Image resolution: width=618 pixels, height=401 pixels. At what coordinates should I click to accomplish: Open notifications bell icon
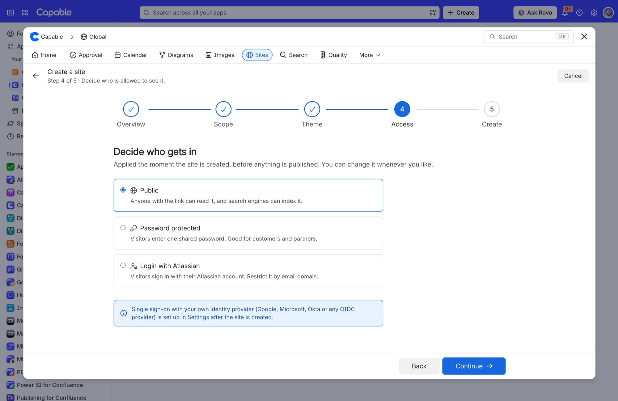coord(565,13)
